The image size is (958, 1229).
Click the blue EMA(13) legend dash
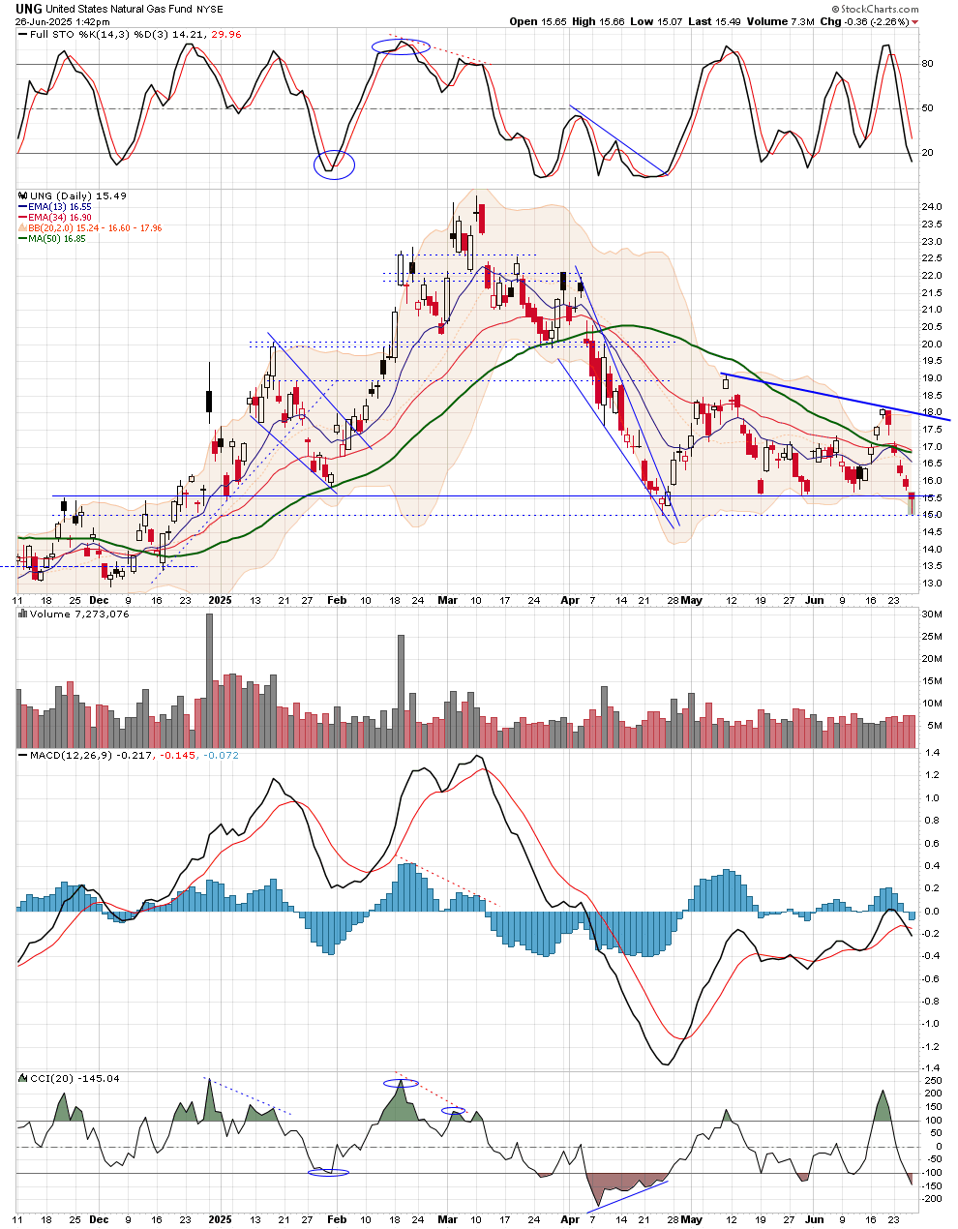(x=23, y=207)
